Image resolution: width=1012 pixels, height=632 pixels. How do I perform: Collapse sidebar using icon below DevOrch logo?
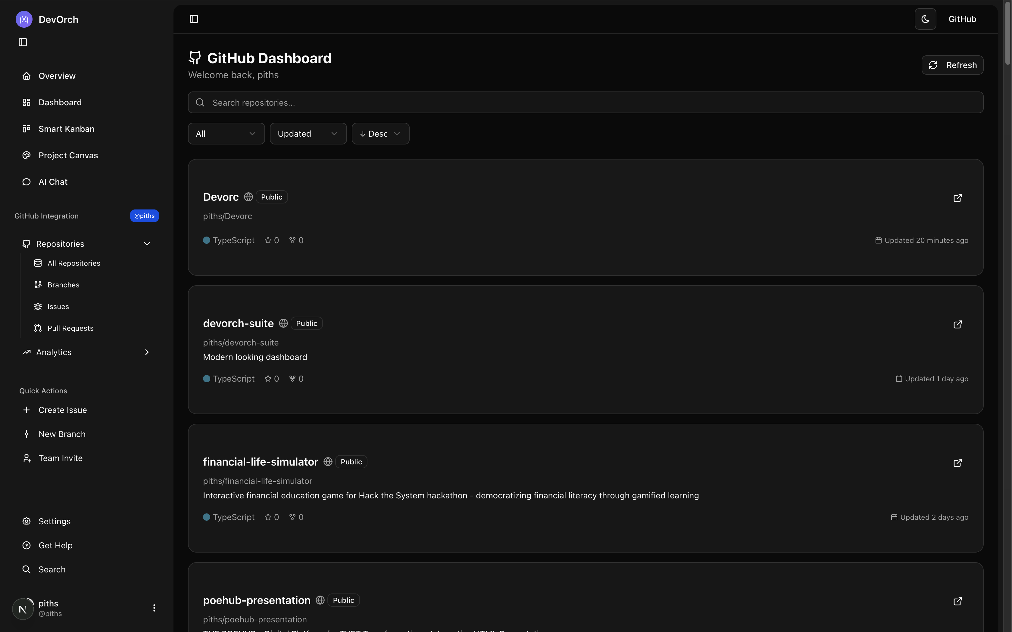coord(23,42)
